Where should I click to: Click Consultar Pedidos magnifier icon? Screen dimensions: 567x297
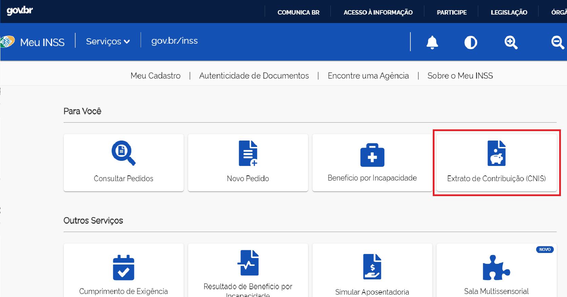point(124,153)
